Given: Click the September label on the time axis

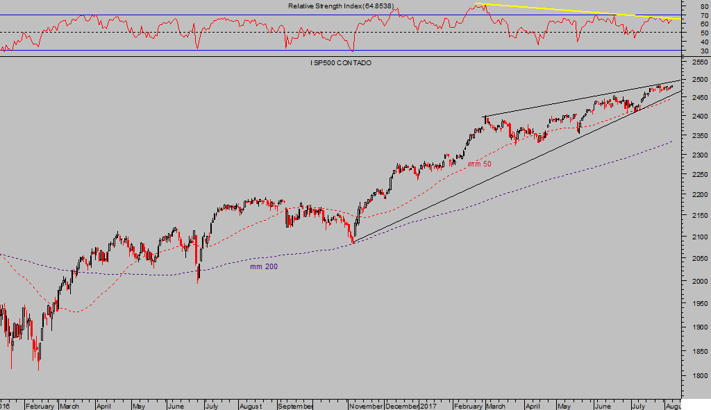Looking at the screenshot, I should [x=296, y=406].
